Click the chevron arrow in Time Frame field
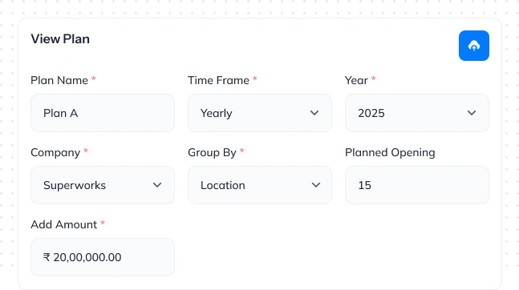The height and width of the screenshot is (290, 519). (314, 113)
